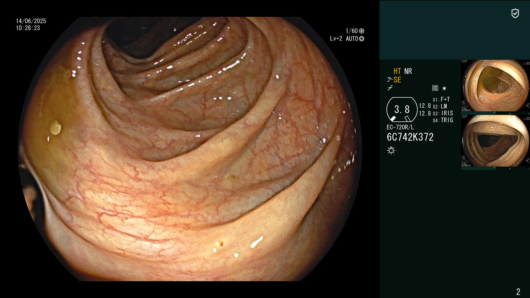Click the Lv+2 brightness level text
Viewport: 530px width, 298px height.
(x=336, y=39)
